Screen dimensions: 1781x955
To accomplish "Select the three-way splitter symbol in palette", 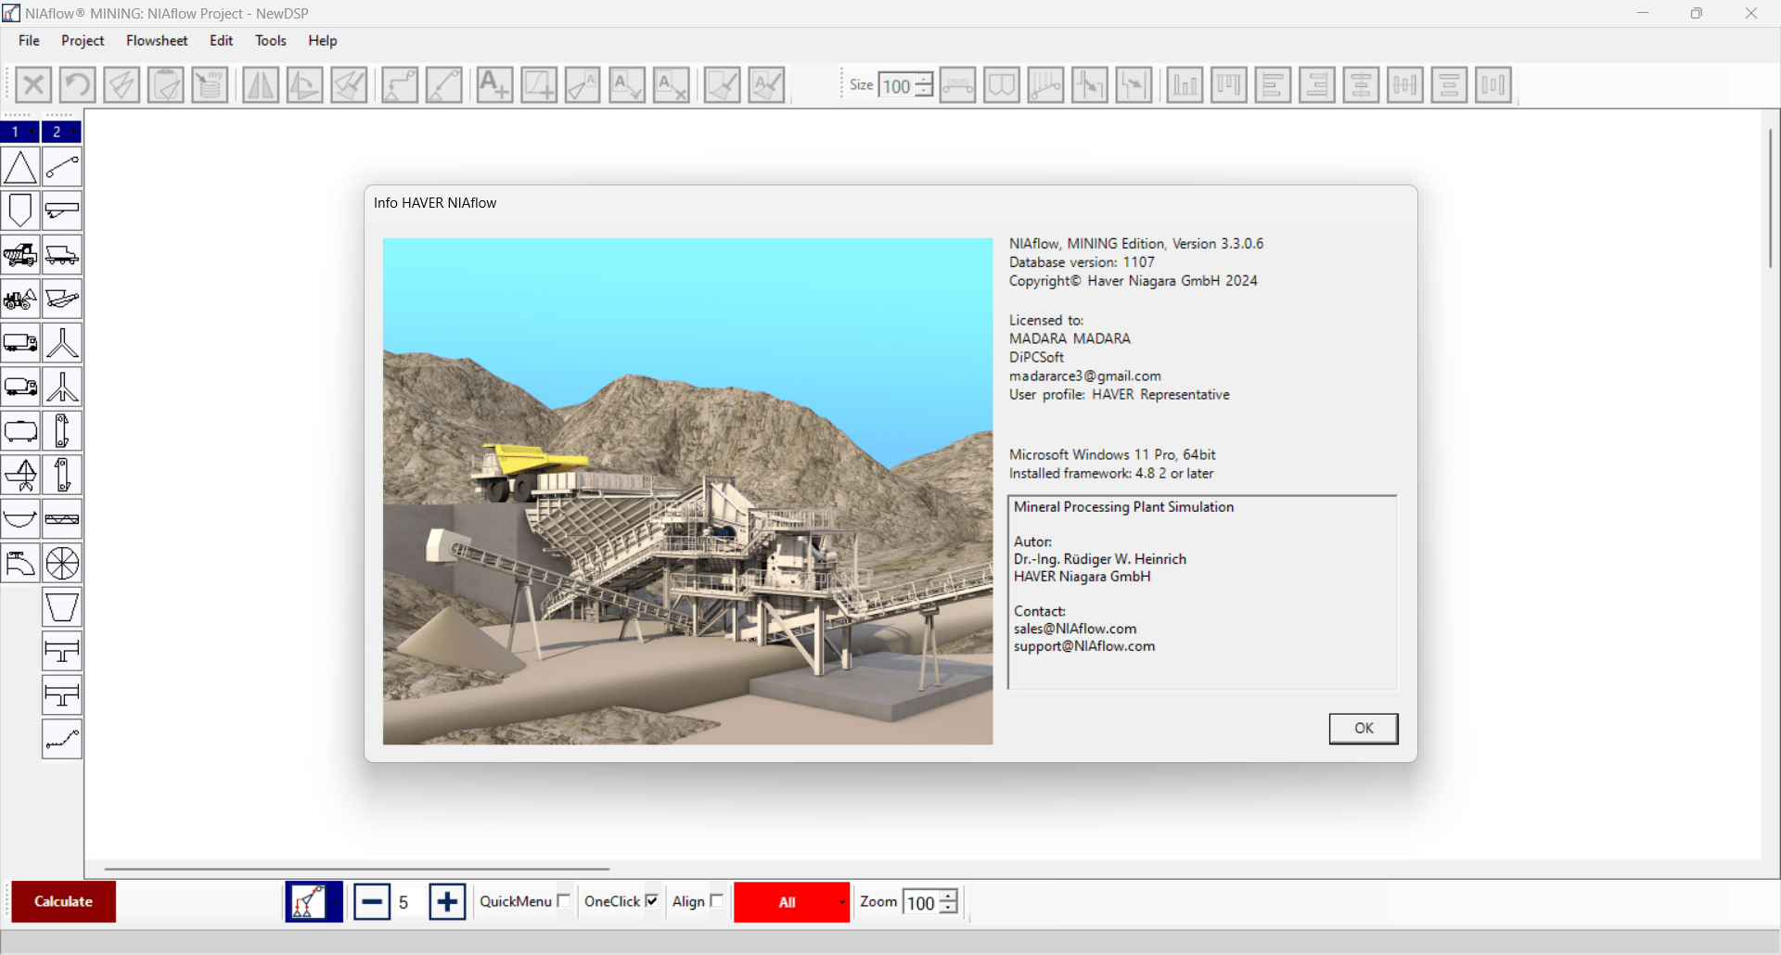I will tap(62, 387).
